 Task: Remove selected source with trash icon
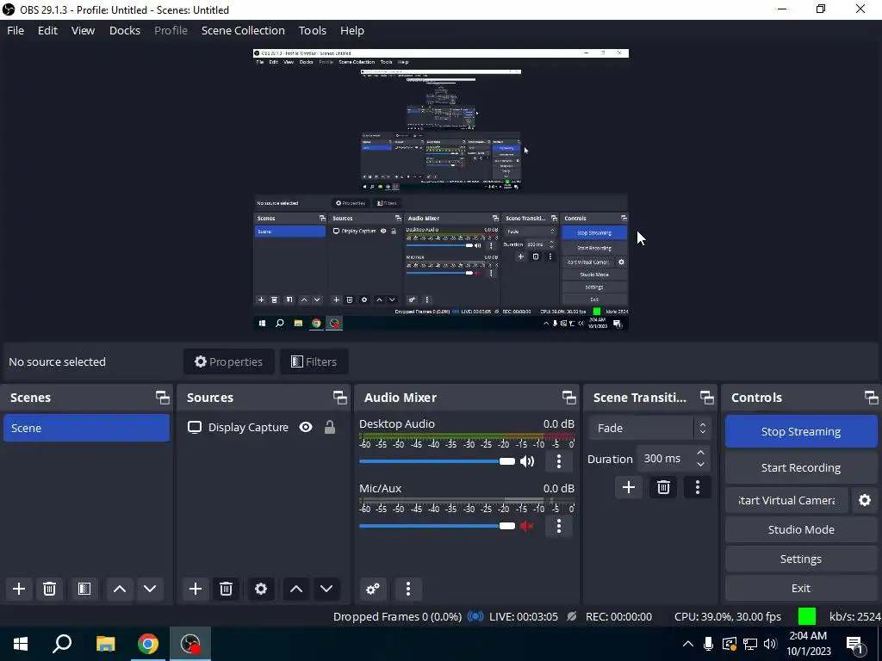click(227, 589)
